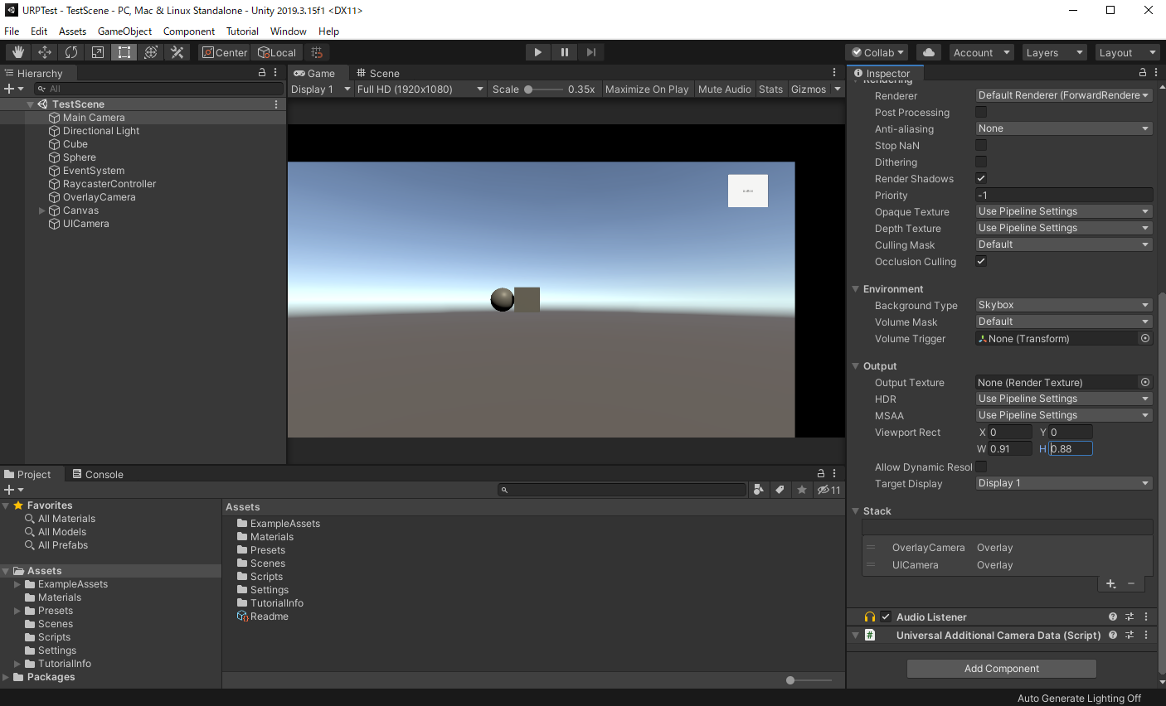Open Renderer dropdown

1064,95
